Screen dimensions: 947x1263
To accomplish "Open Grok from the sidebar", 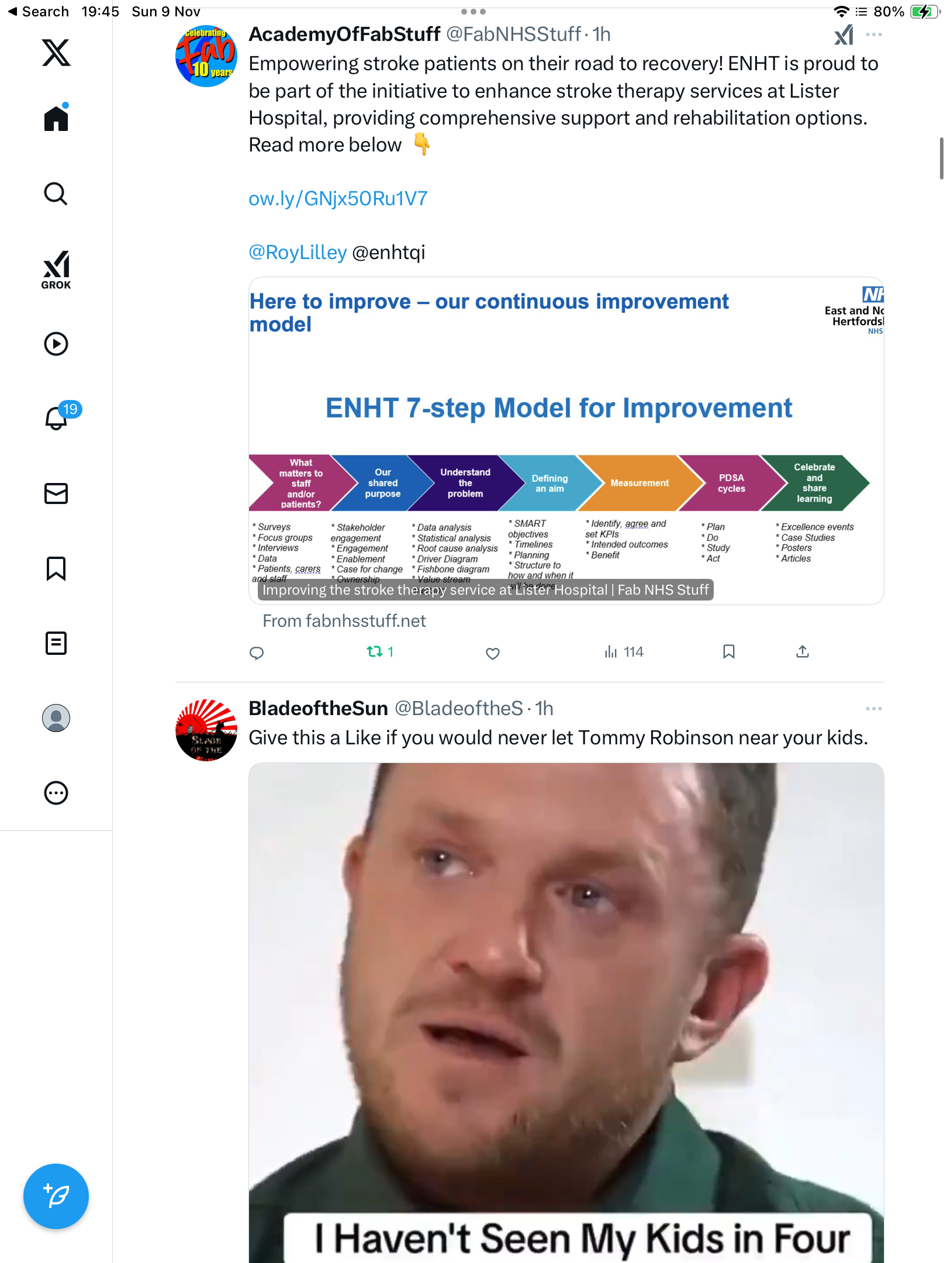I will click(56, 270).
